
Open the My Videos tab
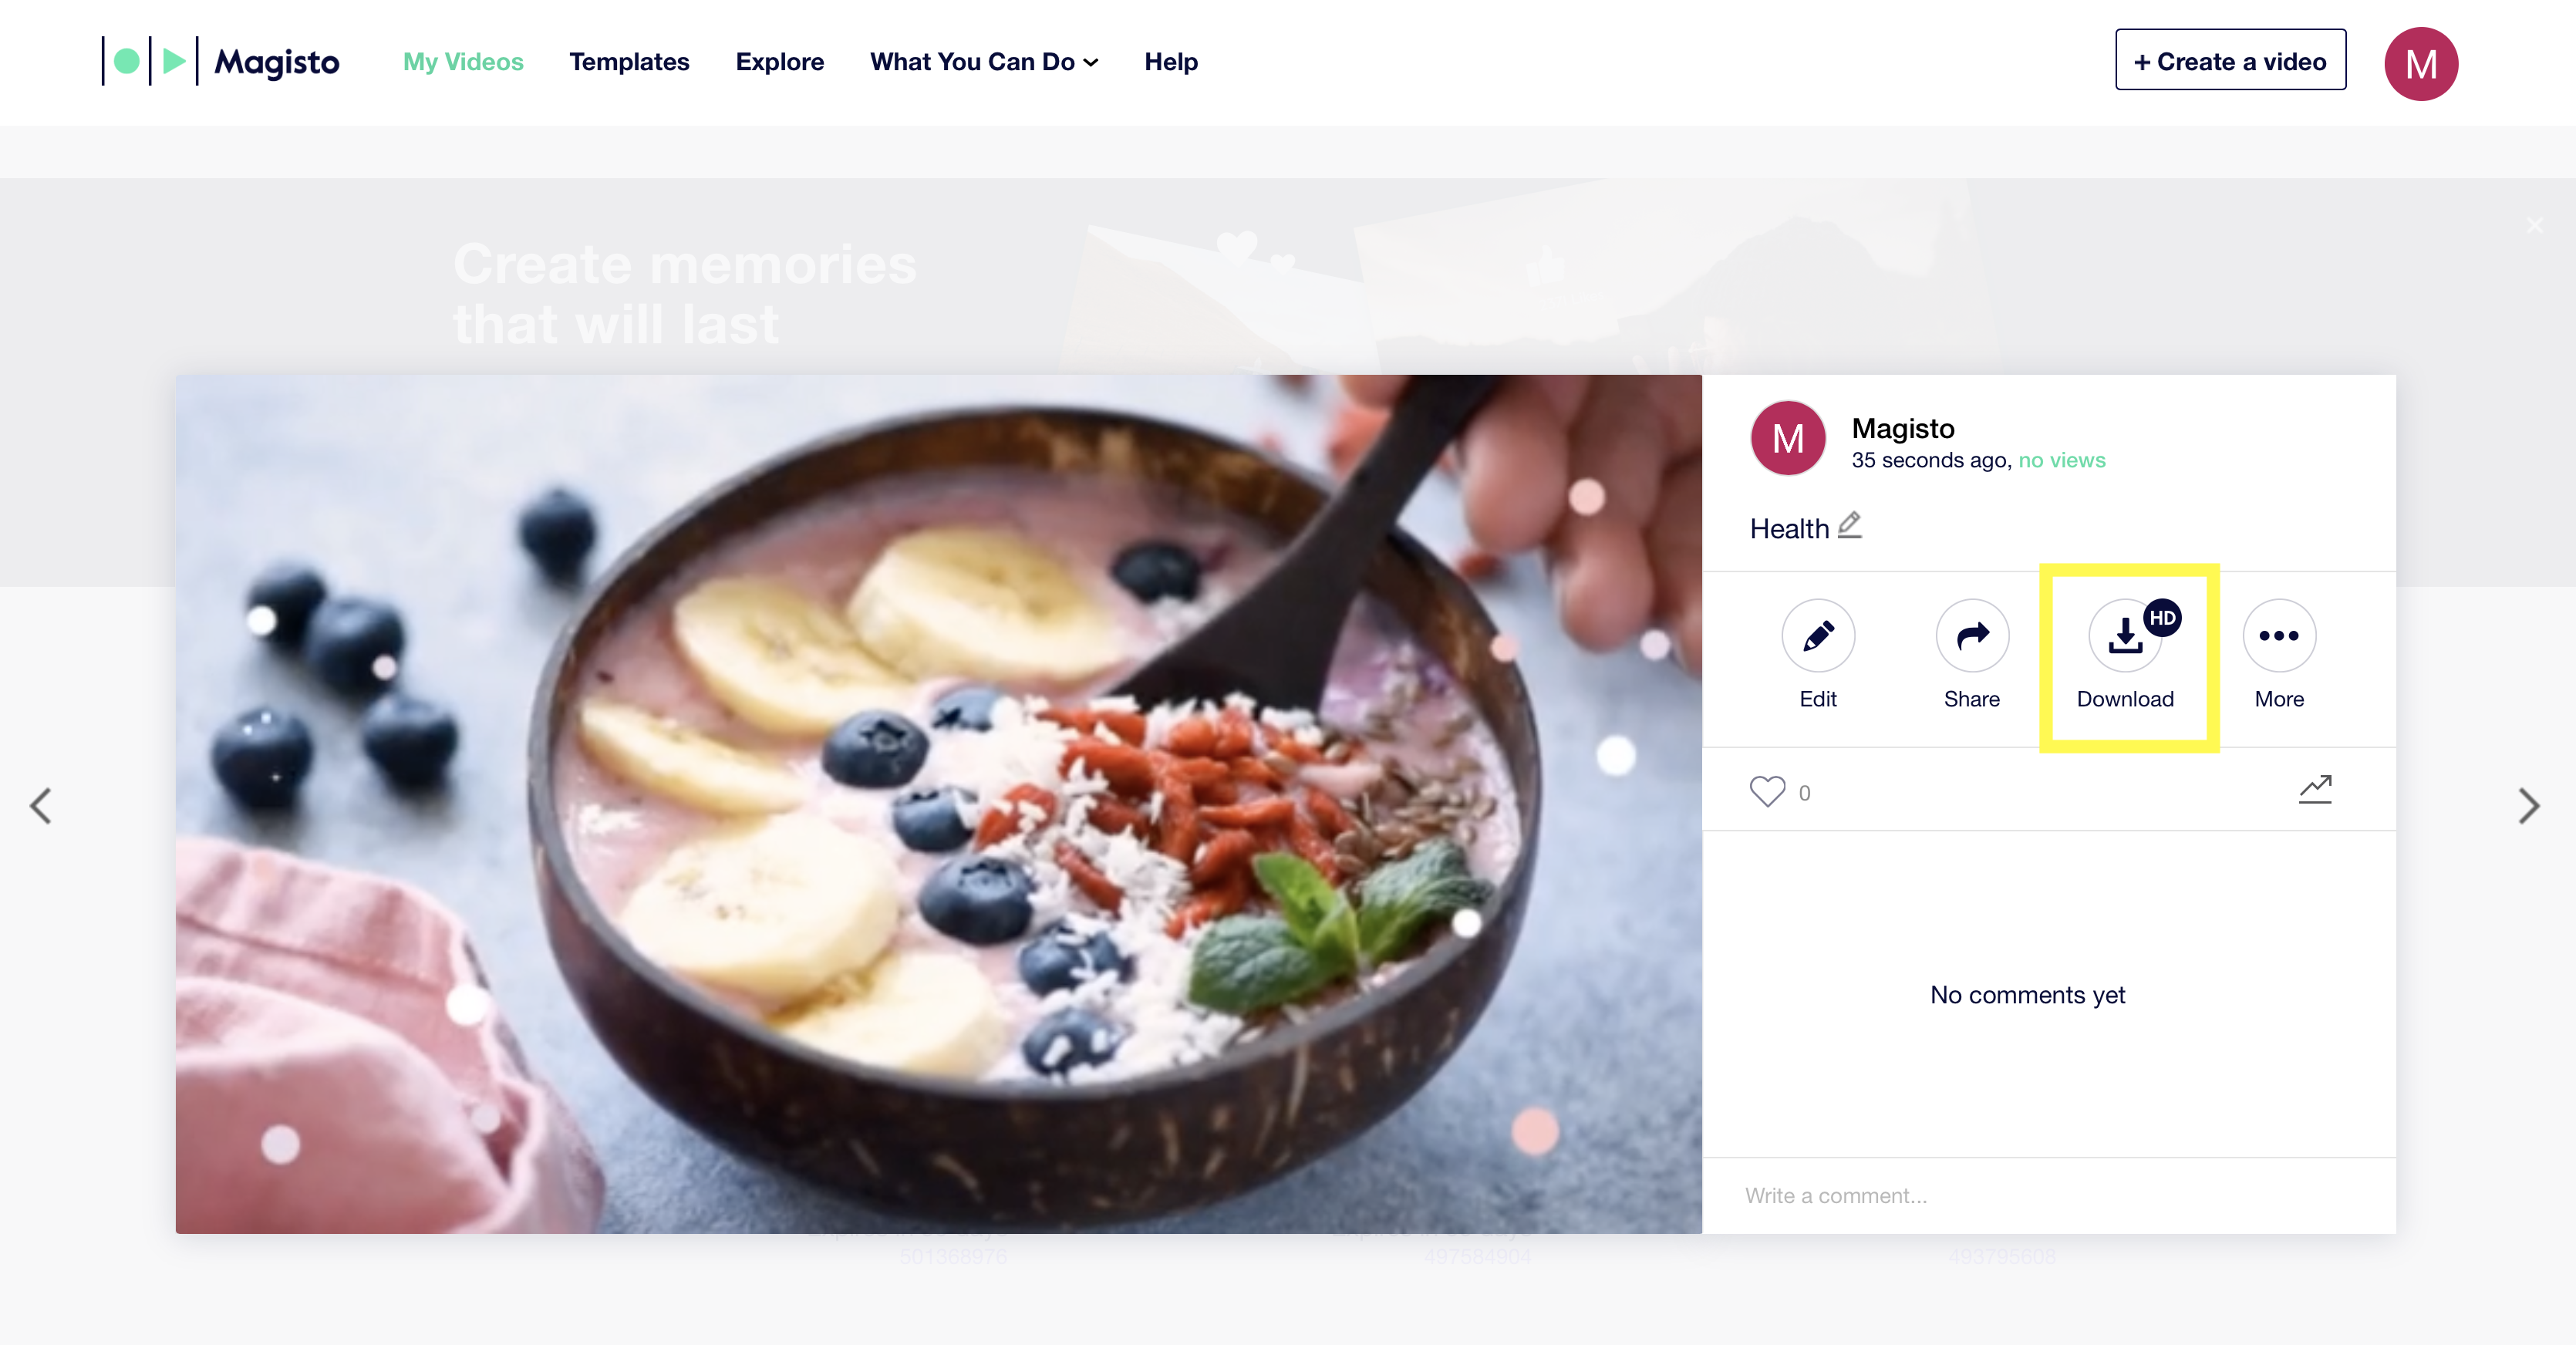click(x=463, y=62)
